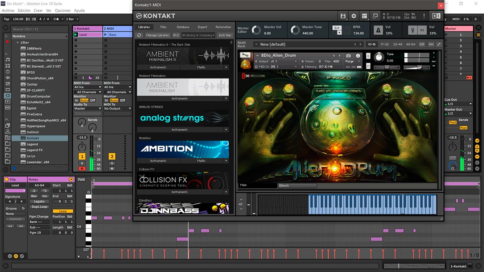The height and width of the screenshot is (272, 484).
Task: Open the Opciones menu
Action: (63, 10)
